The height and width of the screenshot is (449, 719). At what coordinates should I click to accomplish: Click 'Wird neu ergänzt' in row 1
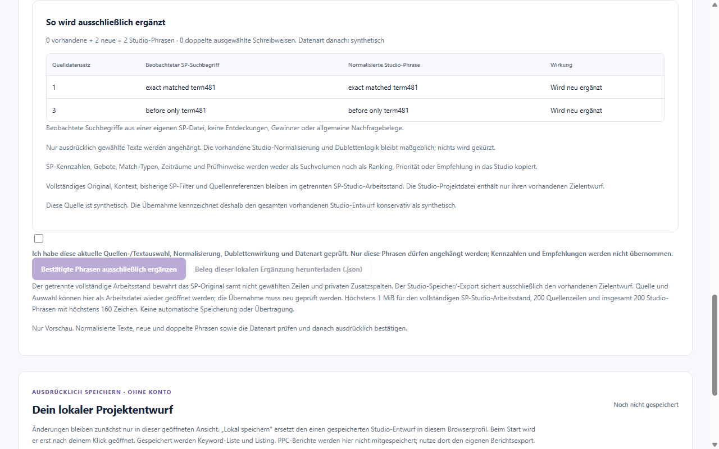576,88
